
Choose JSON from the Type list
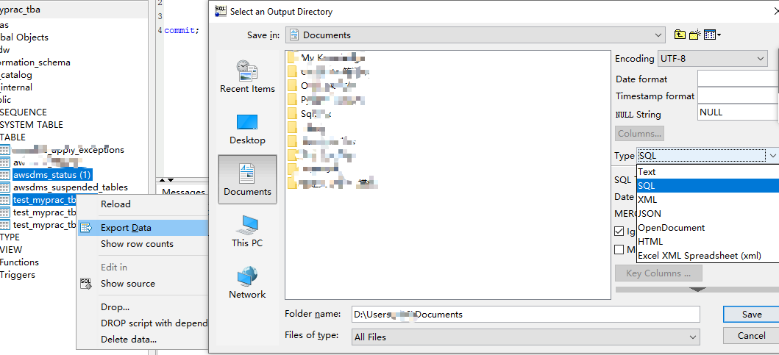(651, 214)
